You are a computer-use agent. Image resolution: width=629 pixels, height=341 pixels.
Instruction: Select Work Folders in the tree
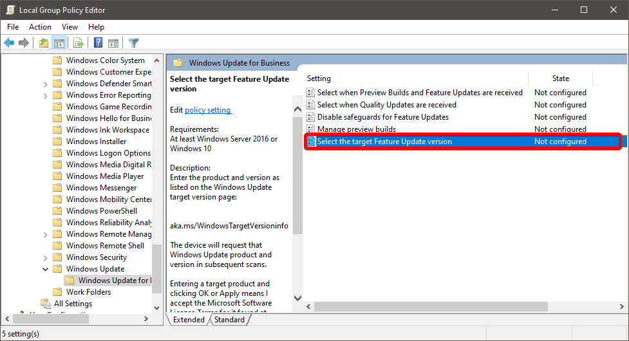tap(88, 292)
